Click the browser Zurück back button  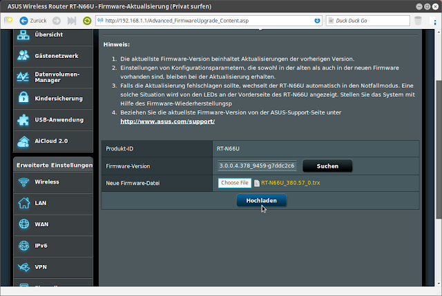(33, 21)
